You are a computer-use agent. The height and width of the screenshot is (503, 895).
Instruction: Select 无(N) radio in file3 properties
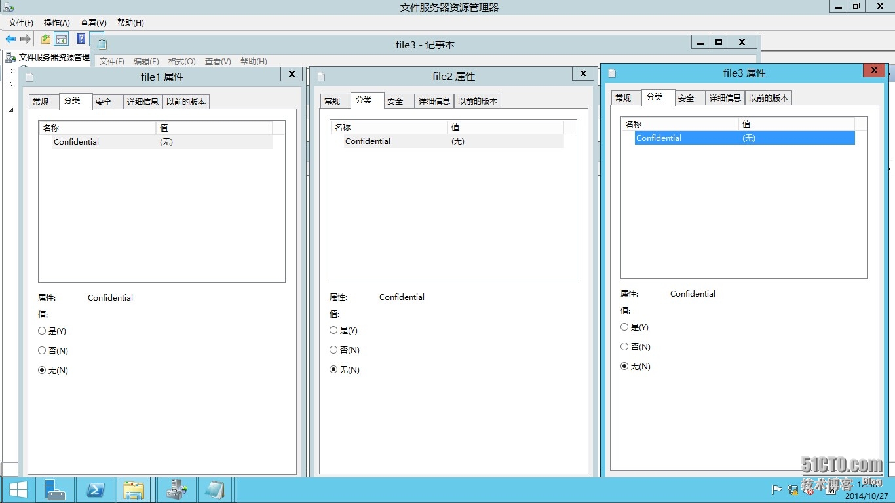tap(636, 367)
